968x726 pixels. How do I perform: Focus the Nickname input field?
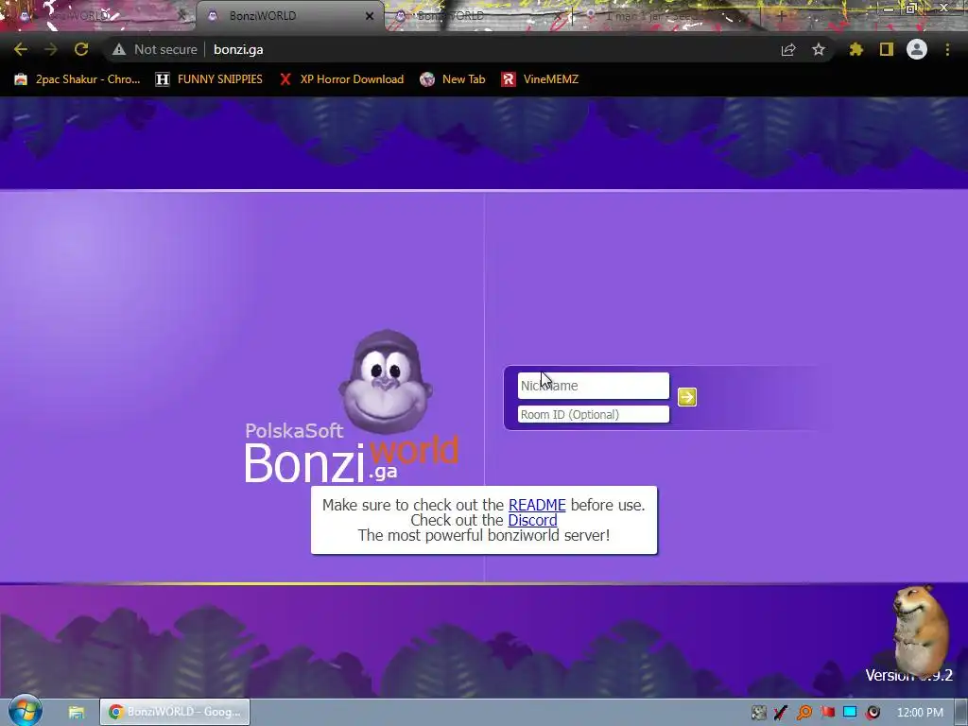(x=594, y=386)
